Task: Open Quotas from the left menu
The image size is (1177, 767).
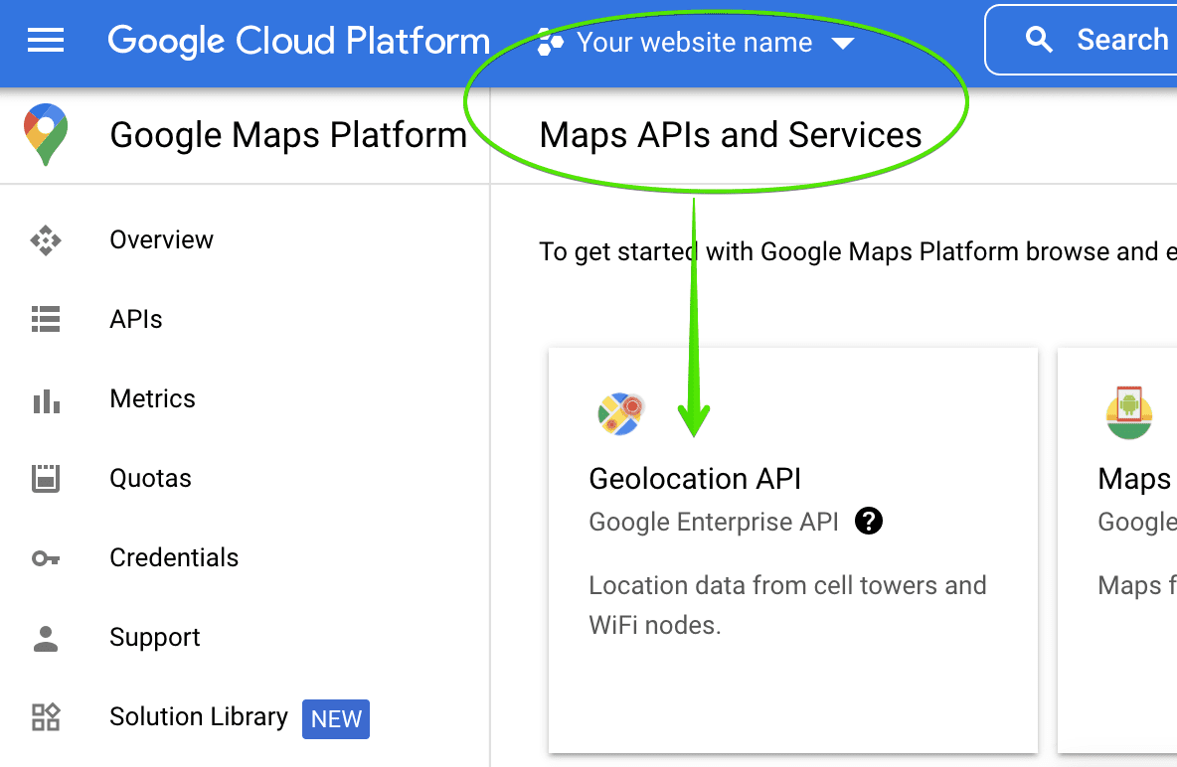Action: [x=150, y=479]
